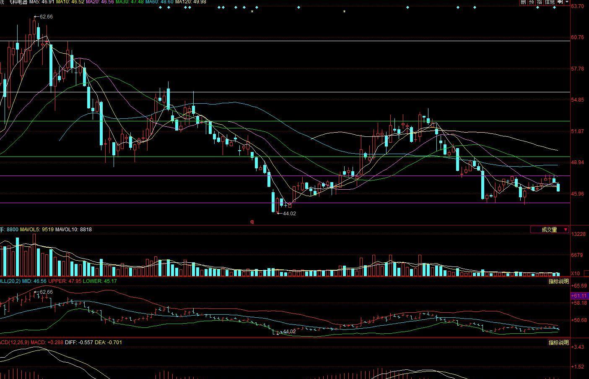Click the MAVOL10: 8818 label
Viewport: 589px width, 379px height.
click(73, 230)
